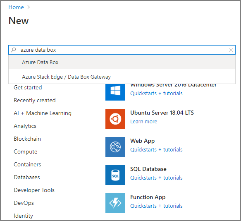Screen dimensions: 241x221
Task: Go to Home breadcrumb
Action: pos(16,7)
